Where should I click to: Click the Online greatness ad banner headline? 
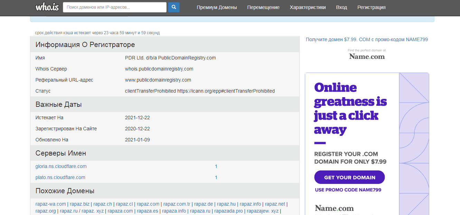pos(350,108)
